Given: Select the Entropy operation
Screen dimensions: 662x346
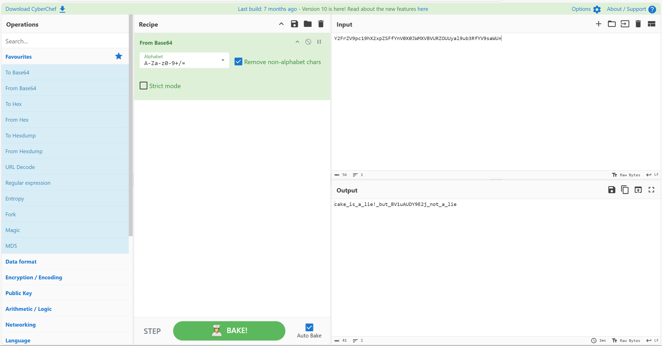Looking at the screenshot, I should (65, 198).
